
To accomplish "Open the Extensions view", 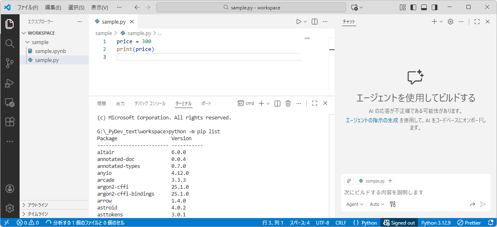I will pos(9,122).
